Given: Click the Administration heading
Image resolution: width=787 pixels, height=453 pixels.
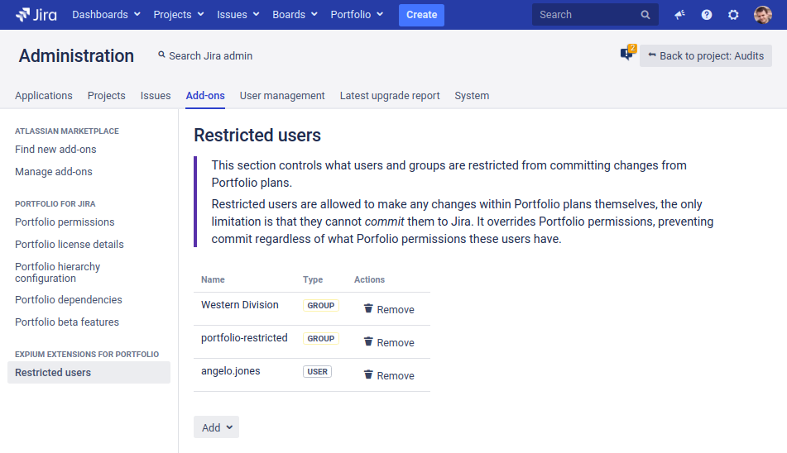Looking at the screenshot, I should 76,55.
